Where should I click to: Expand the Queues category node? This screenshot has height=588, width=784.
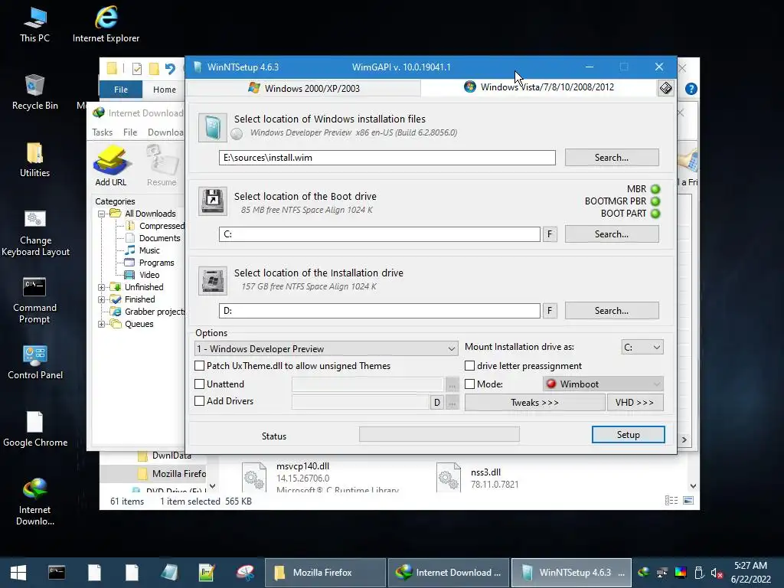[x=102, y=324]
